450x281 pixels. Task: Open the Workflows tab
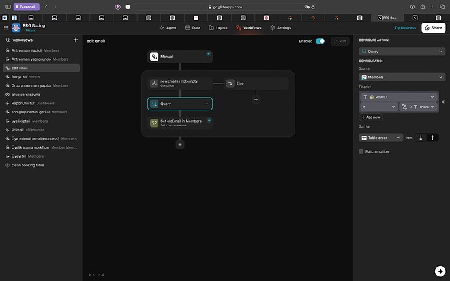(248, 28)
